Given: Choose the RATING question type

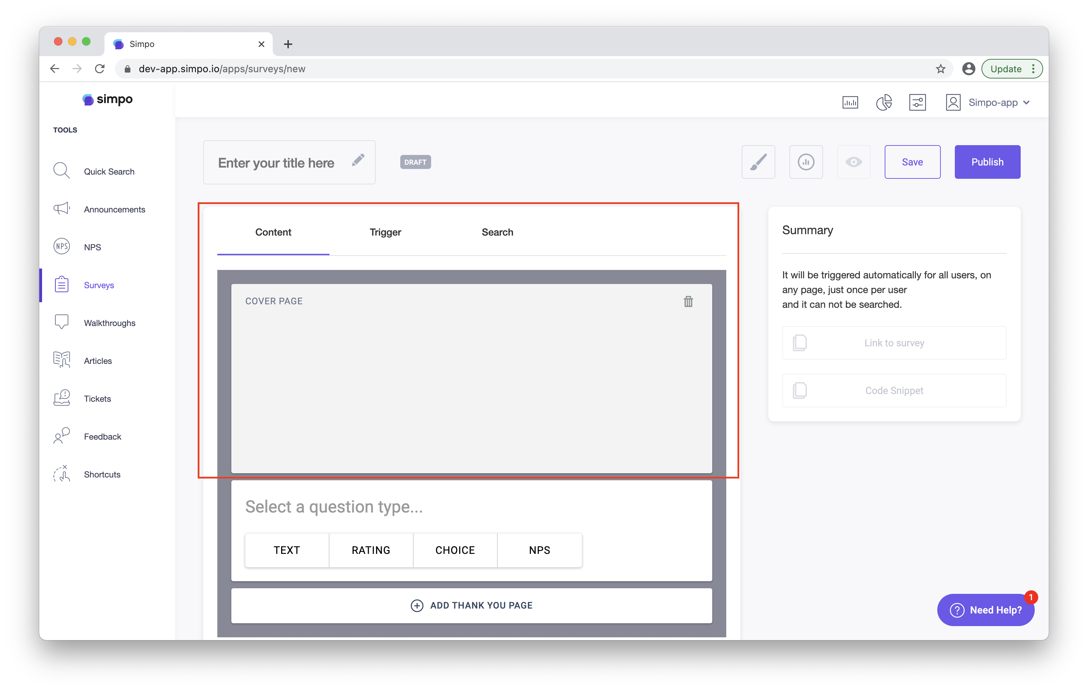Looking at the screenshot, I should pyautogui.click(x=371, y=550).
